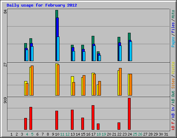
Task: Click day 9 on the x-axis
Action: tap(53, 134)
